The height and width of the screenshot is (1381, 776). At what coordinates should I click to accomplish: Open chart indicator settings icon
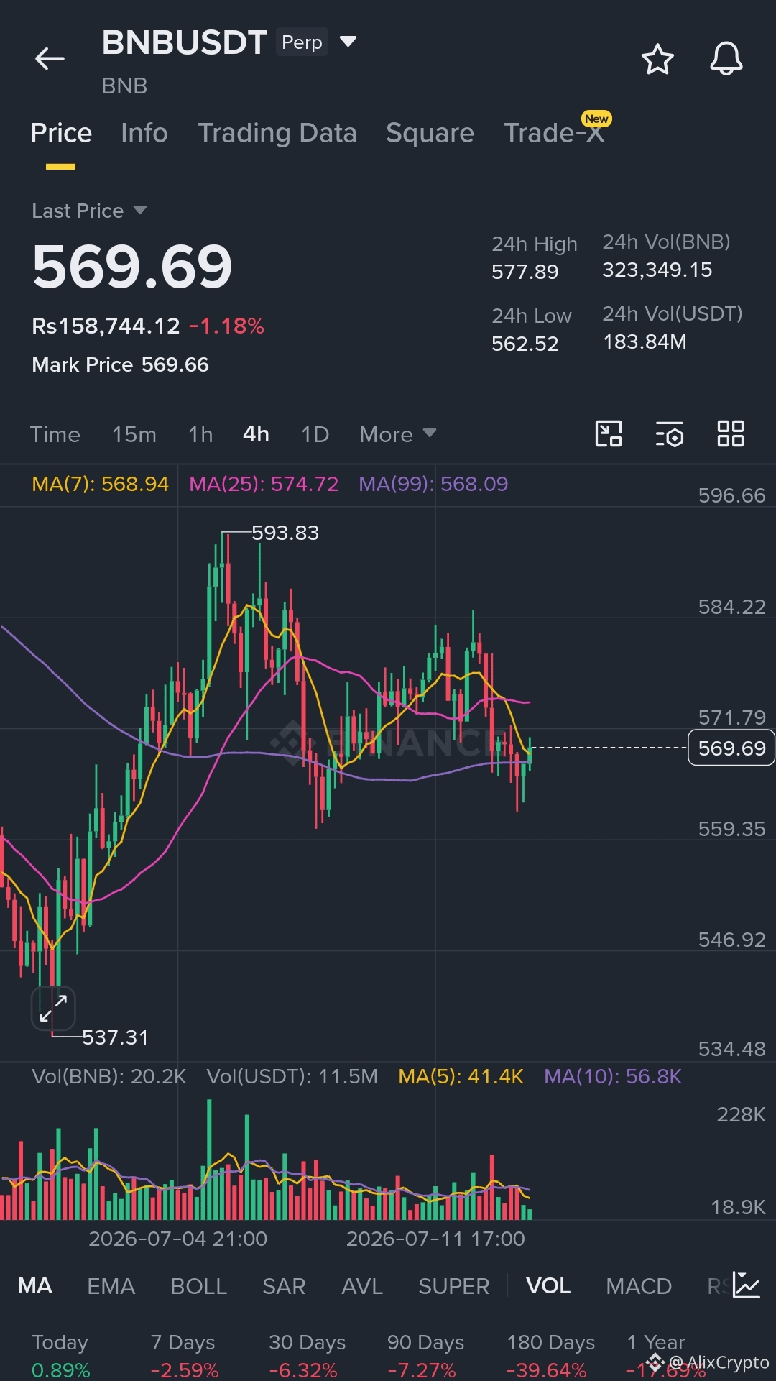click(670, 434)
